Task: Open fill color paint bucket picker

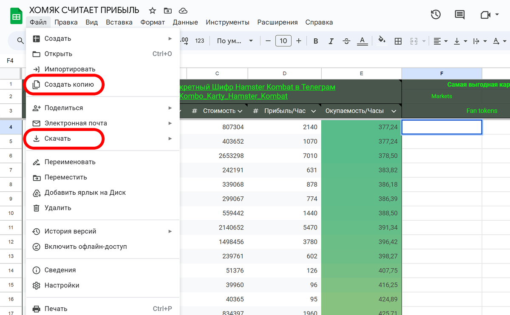Action: (382, 41)
